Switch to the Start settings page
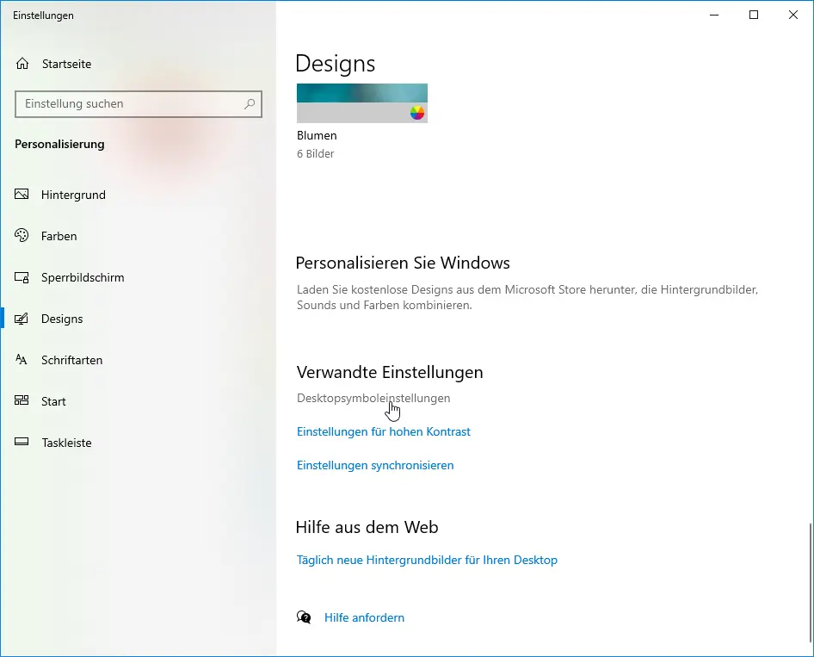Viewport: 814px width, 657px height. [138, 401]
